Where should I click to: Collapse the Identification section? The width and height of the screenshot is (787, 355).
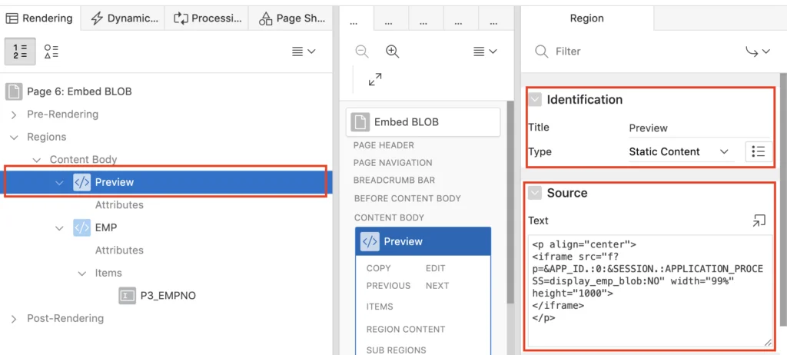coord(535,99)
